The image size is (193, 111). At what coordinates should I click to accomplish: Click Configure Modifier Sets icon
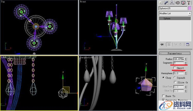188,44
